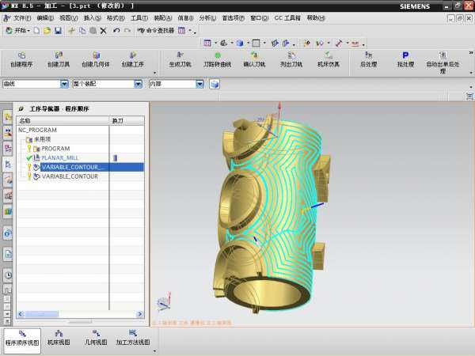Open the 内部 filter dropdown
Viewport: 475px width, 356px height.
(199, 84)
